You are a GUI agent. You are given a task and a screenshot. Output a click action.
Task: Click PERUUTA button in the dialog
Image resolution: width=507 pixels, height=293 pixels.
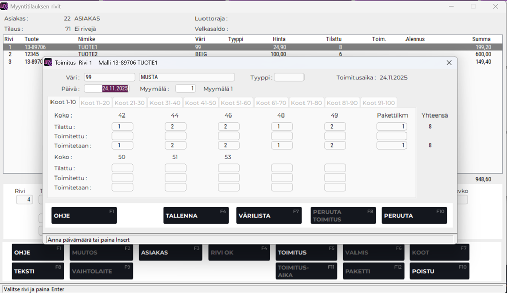pos(414,216)
